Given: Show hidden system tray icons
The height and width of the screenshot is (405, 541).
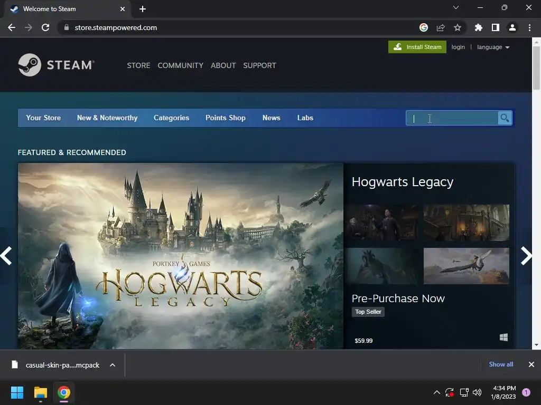Looking at the screenshot, I should click(x=436, y=392).
